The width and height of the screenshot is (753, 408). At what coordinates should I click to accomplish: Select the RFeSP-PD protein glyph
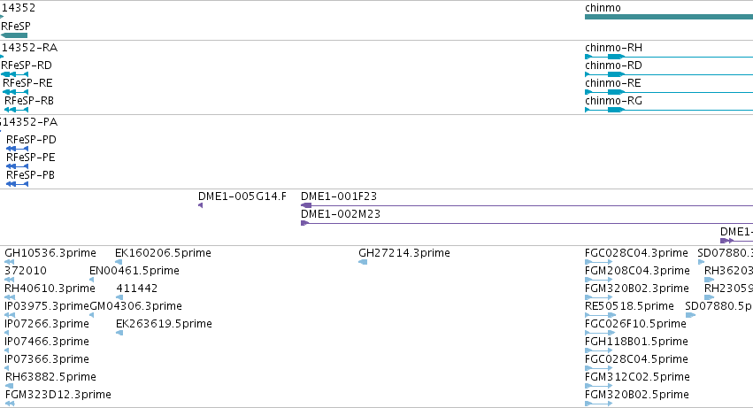coord(18,149)
